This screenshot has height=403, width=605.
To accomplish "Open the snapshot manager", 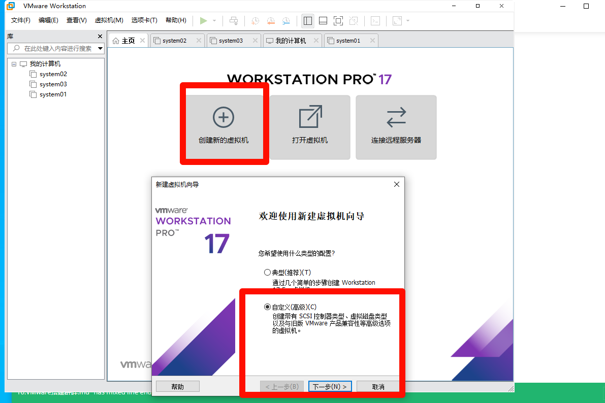I will 286,21.
